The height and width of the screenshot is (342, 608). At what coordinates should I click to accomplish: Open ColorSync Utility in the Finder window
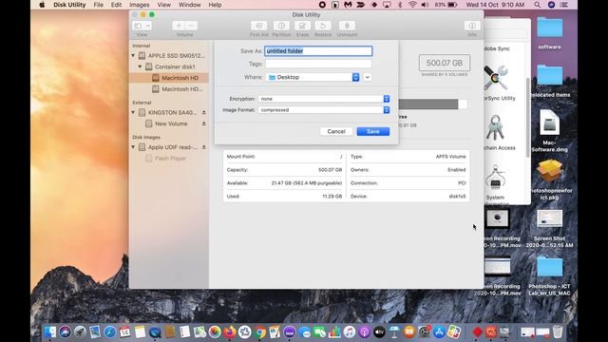(x=496, y=79)
